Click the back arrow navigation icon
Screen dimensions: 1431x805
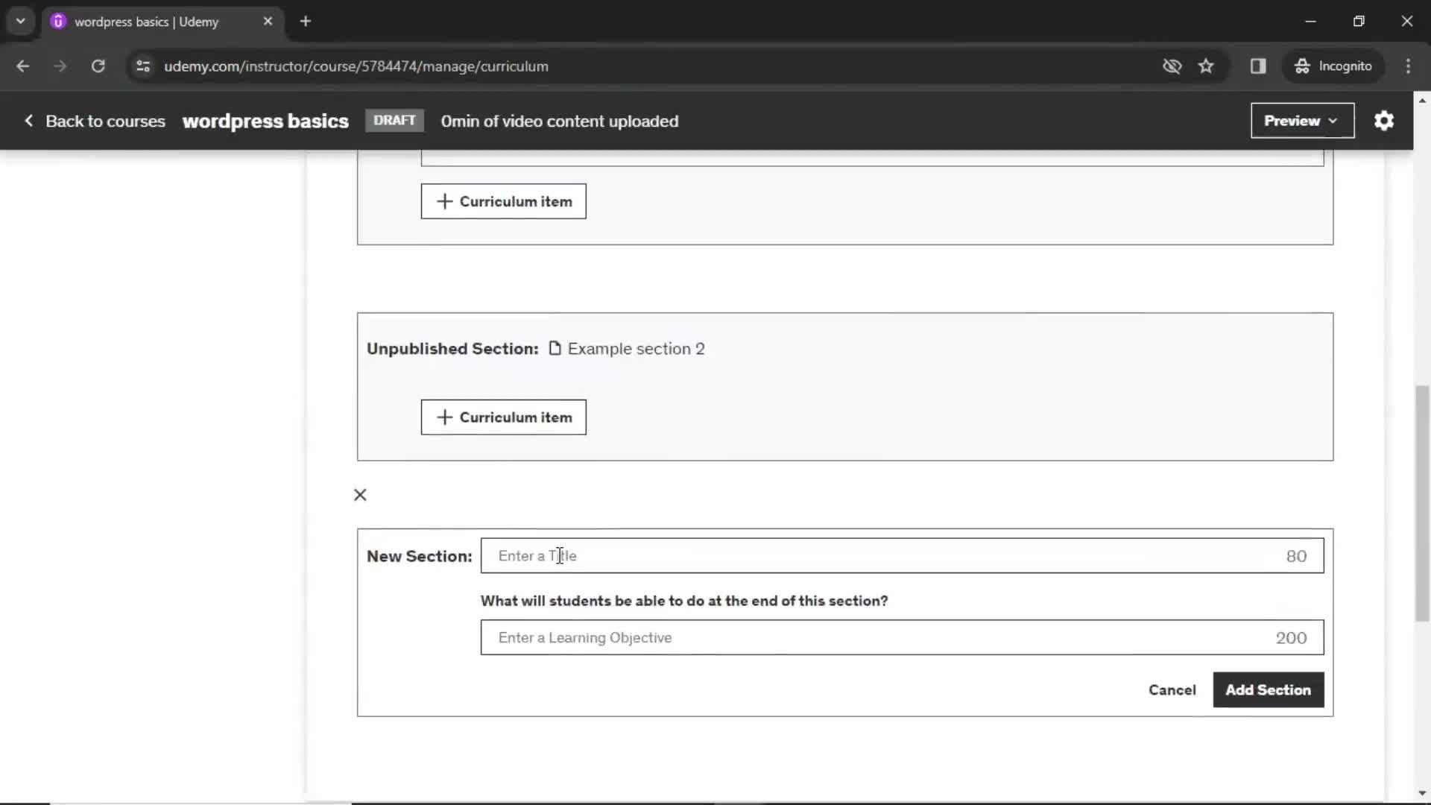(x=24, y=66)
